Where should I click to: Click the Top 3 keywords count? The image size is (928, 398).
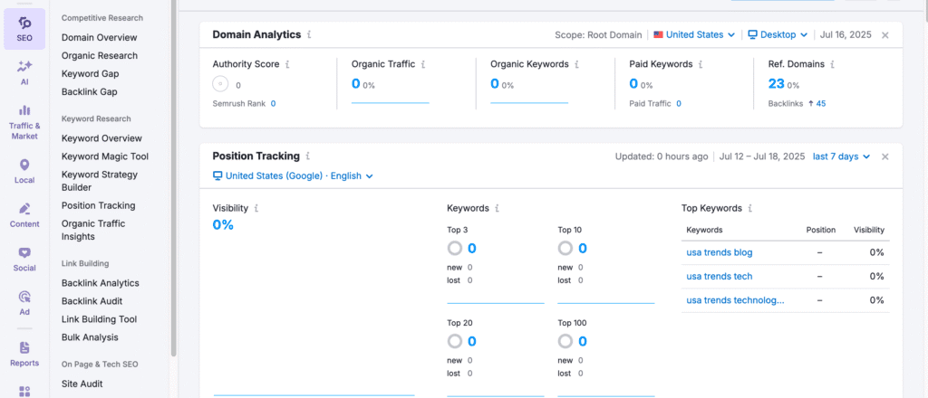pos(471,249)
